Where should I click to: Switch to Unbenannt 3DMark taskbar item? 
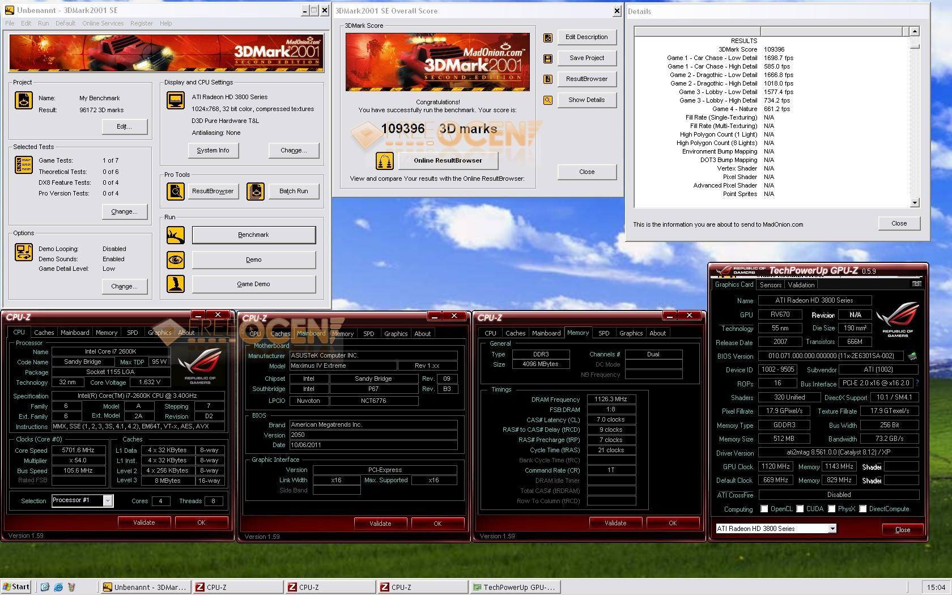click(146, 587)
